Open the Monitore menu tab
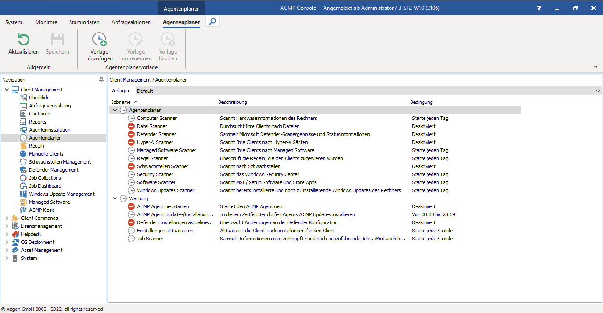 click(x=46, y=22)
